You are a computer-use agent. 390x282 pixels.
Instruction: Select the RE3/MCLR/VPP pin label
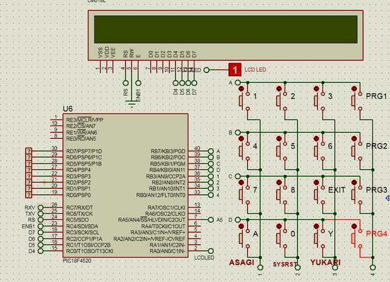[x=85, y=120]
